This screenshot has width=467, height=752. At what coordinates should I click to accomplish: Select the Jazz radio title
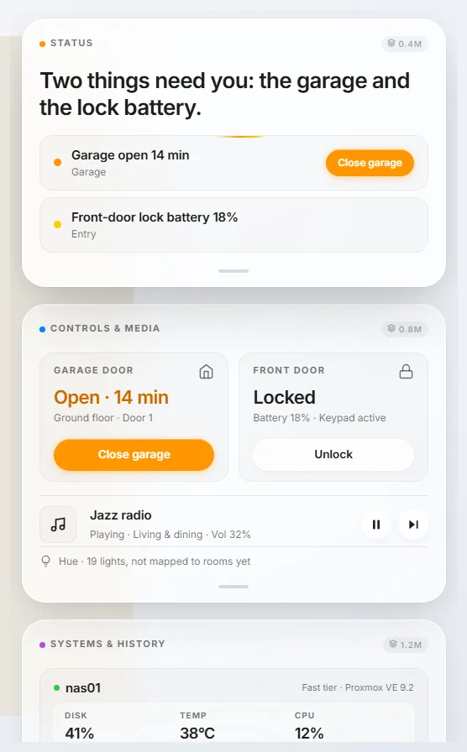pos(120,515)
